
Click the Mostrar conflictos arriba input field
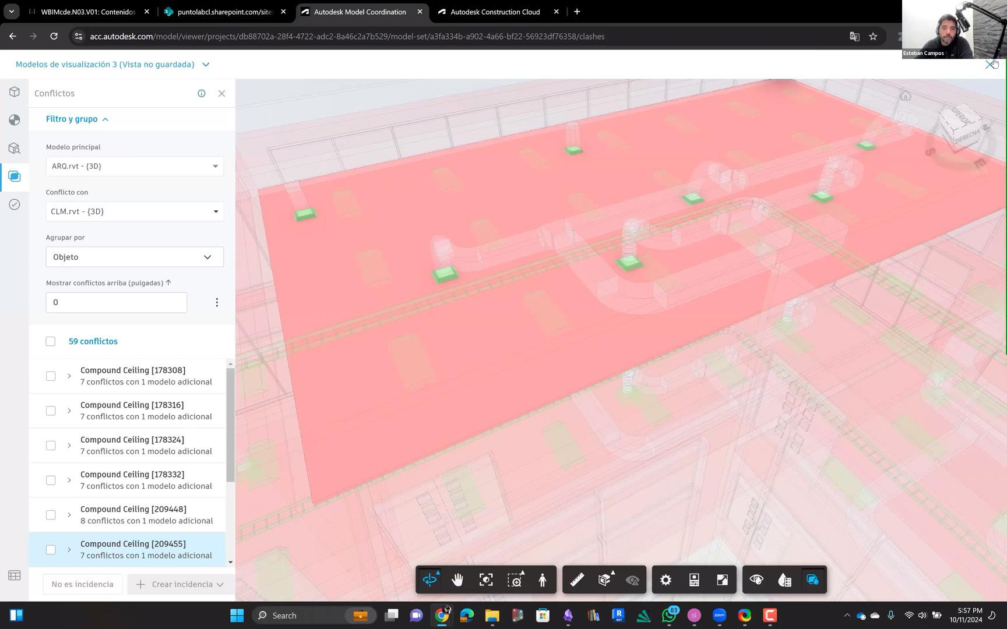point(117,302)
